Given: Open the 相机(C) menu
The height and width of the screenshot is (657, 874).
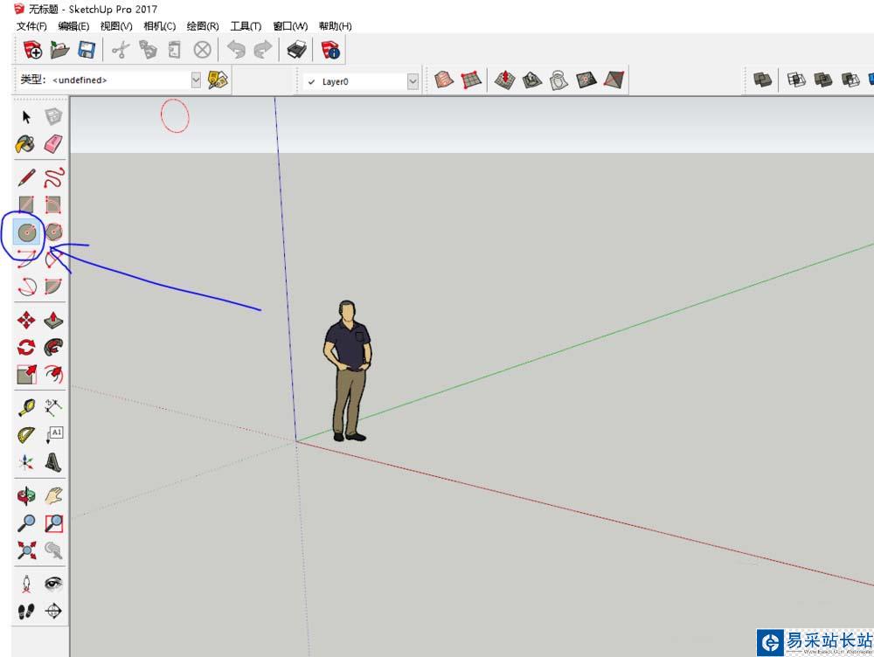Looking at the screenshot, I should click(x=159, y=26).
